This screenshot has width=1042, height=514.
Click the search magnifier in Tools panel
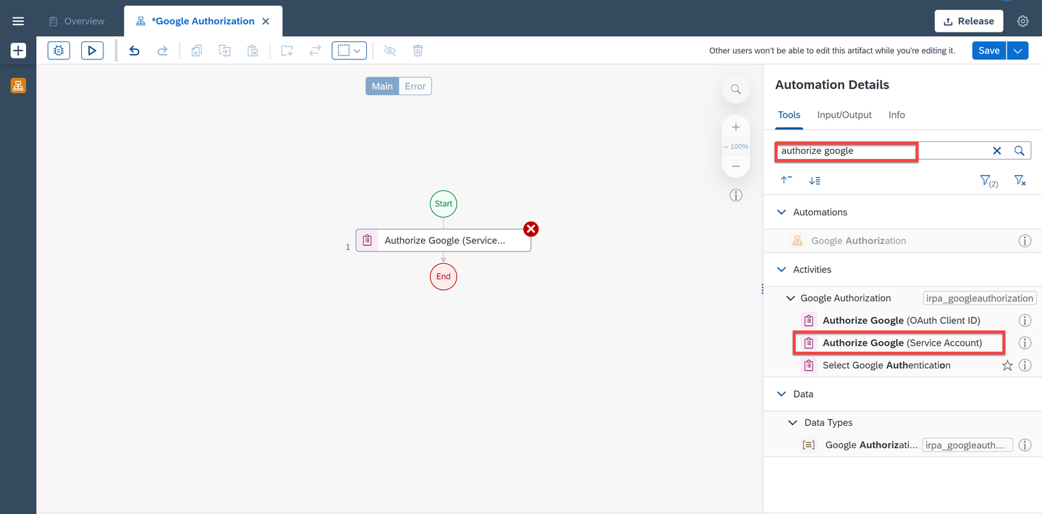click(x=1019, y=150)
